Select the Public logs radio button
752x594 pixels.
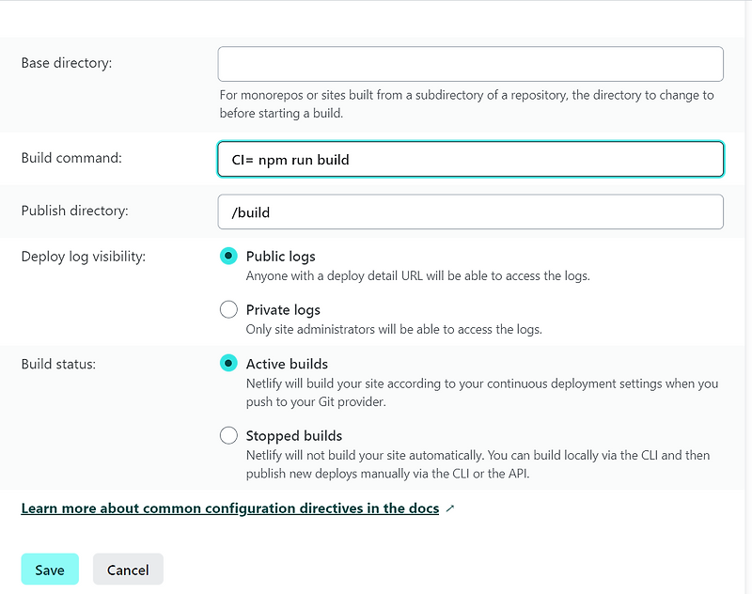(227, 256)
